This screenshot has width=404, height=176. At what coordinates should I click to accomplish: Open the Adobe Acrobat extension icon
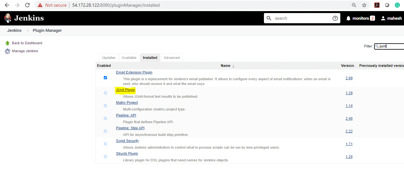point(377,5)
